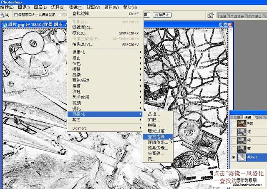This screenshot has height=189, width=267.
Task: Click the 红 channel thumbnail
Action: pos(242,132)
